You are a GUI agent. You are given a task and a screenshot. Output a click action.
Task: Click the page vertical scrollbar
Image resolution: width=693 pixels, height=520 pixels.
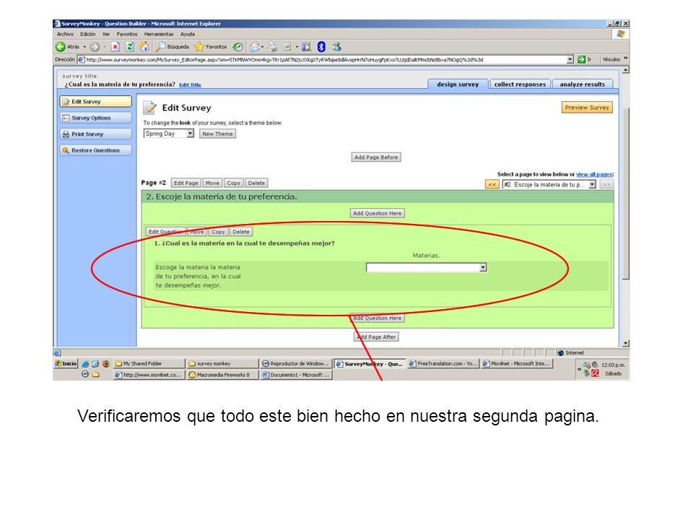point(625,207)
